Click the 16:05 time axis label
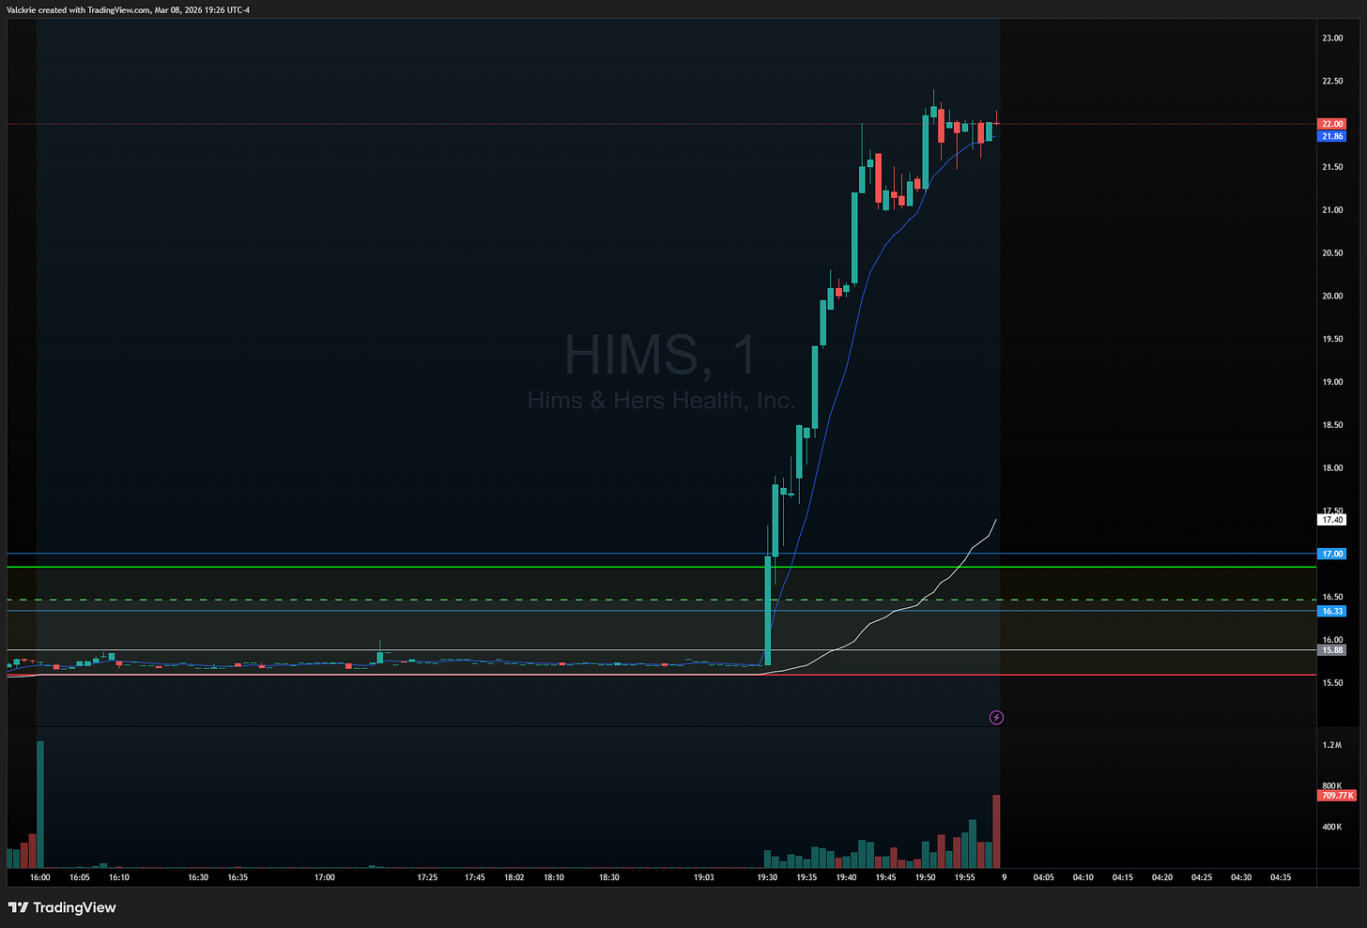This screenshot has width=1367, height=928. 80,877
